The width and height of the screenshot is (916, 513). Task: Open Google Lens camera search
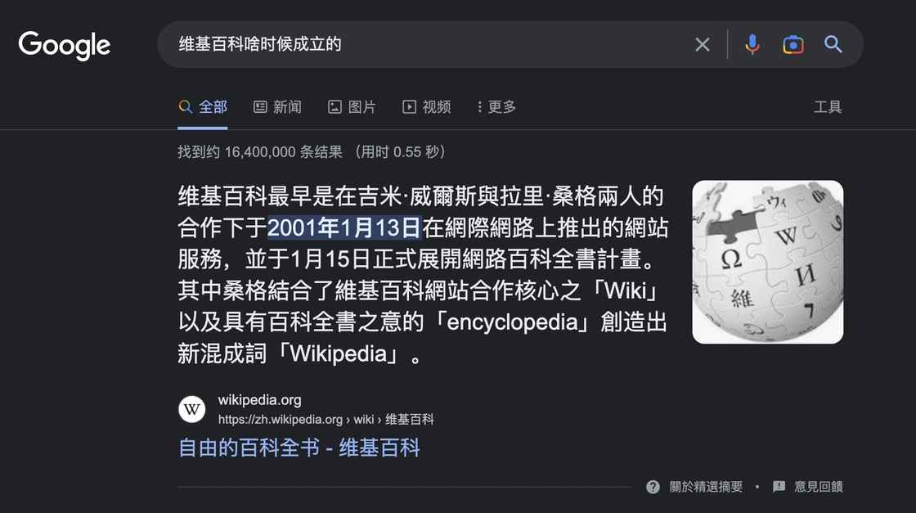(x=793, y=44)
